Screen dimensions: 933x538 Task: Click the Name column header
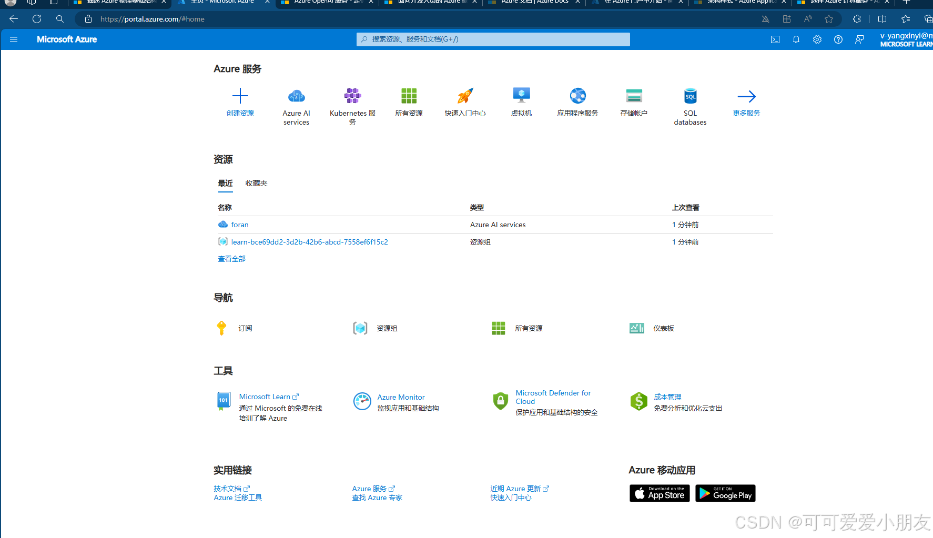point(225,208)
